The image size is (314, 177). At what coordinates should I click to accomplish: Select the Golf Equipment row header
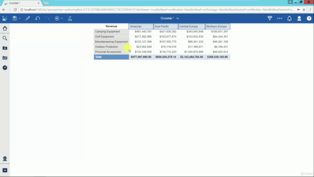111,36
